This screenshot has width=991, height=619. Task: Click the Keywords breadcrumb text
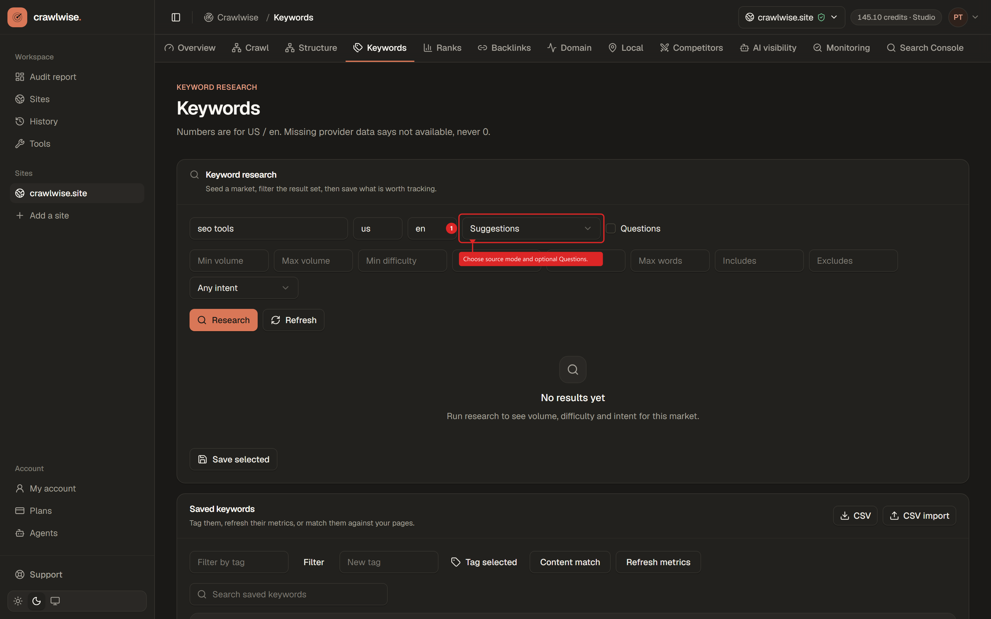pyautogui.click(x=293, y=17)
